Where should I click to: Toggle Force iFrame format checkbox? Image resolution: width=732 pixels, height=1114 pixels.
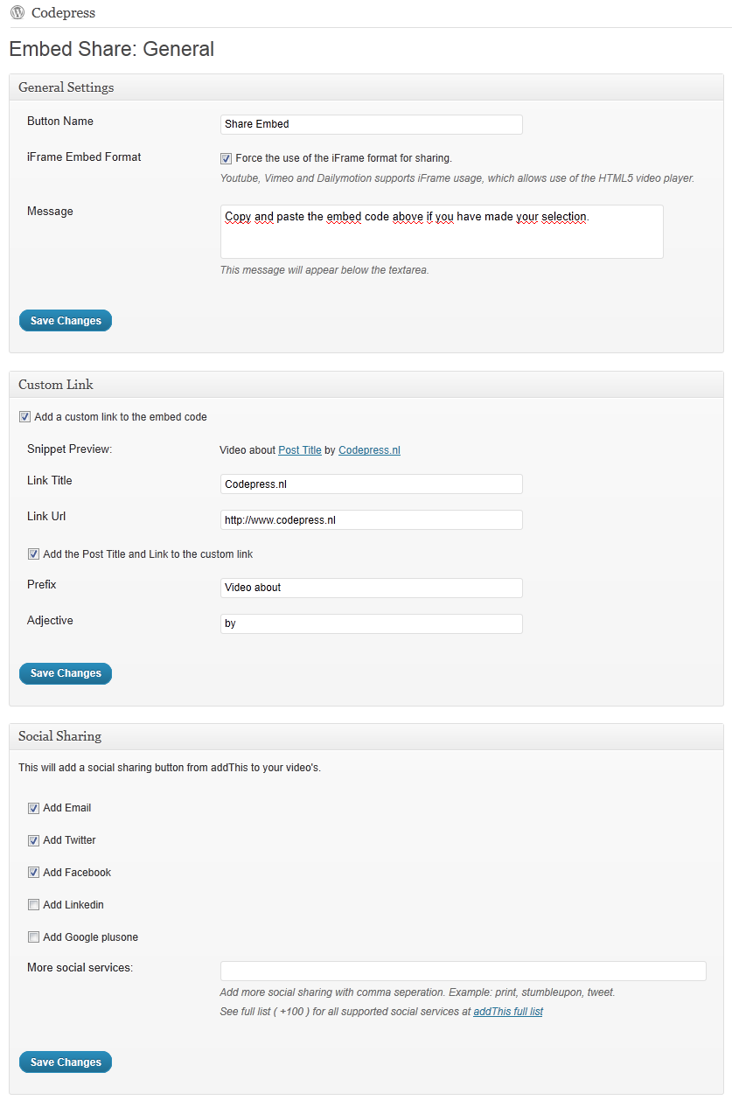pyautogui.click(x=226, y=158)
